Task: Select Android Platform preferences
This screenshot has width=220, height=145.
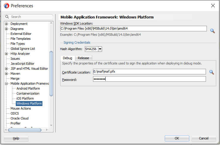Action: point(28,88)
